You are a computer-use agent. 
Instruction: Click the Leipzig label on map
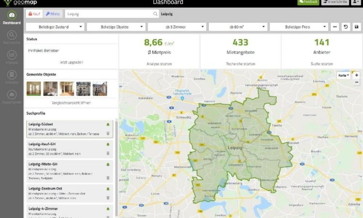point(235,148)
